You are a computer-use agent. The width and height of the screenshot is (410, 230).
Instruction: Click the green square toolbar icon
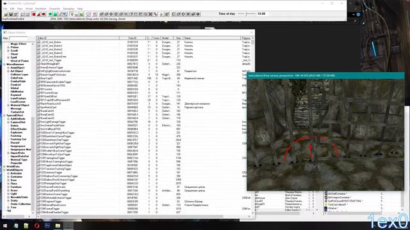pos(55,14)
